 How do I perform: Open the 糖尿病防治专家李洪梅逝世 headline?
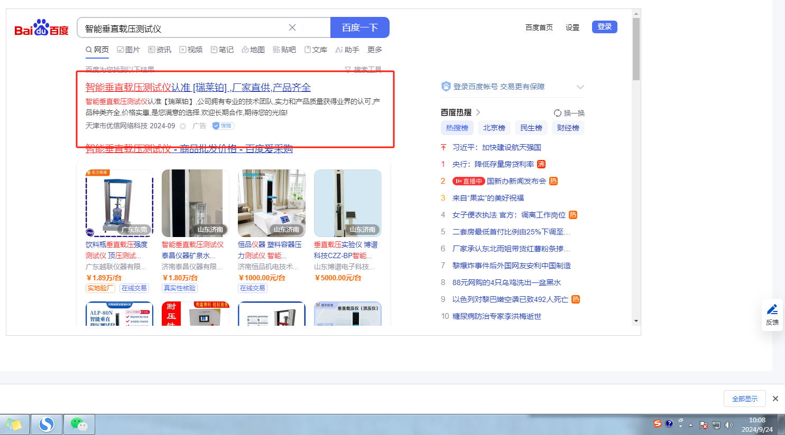click(497, 316)
